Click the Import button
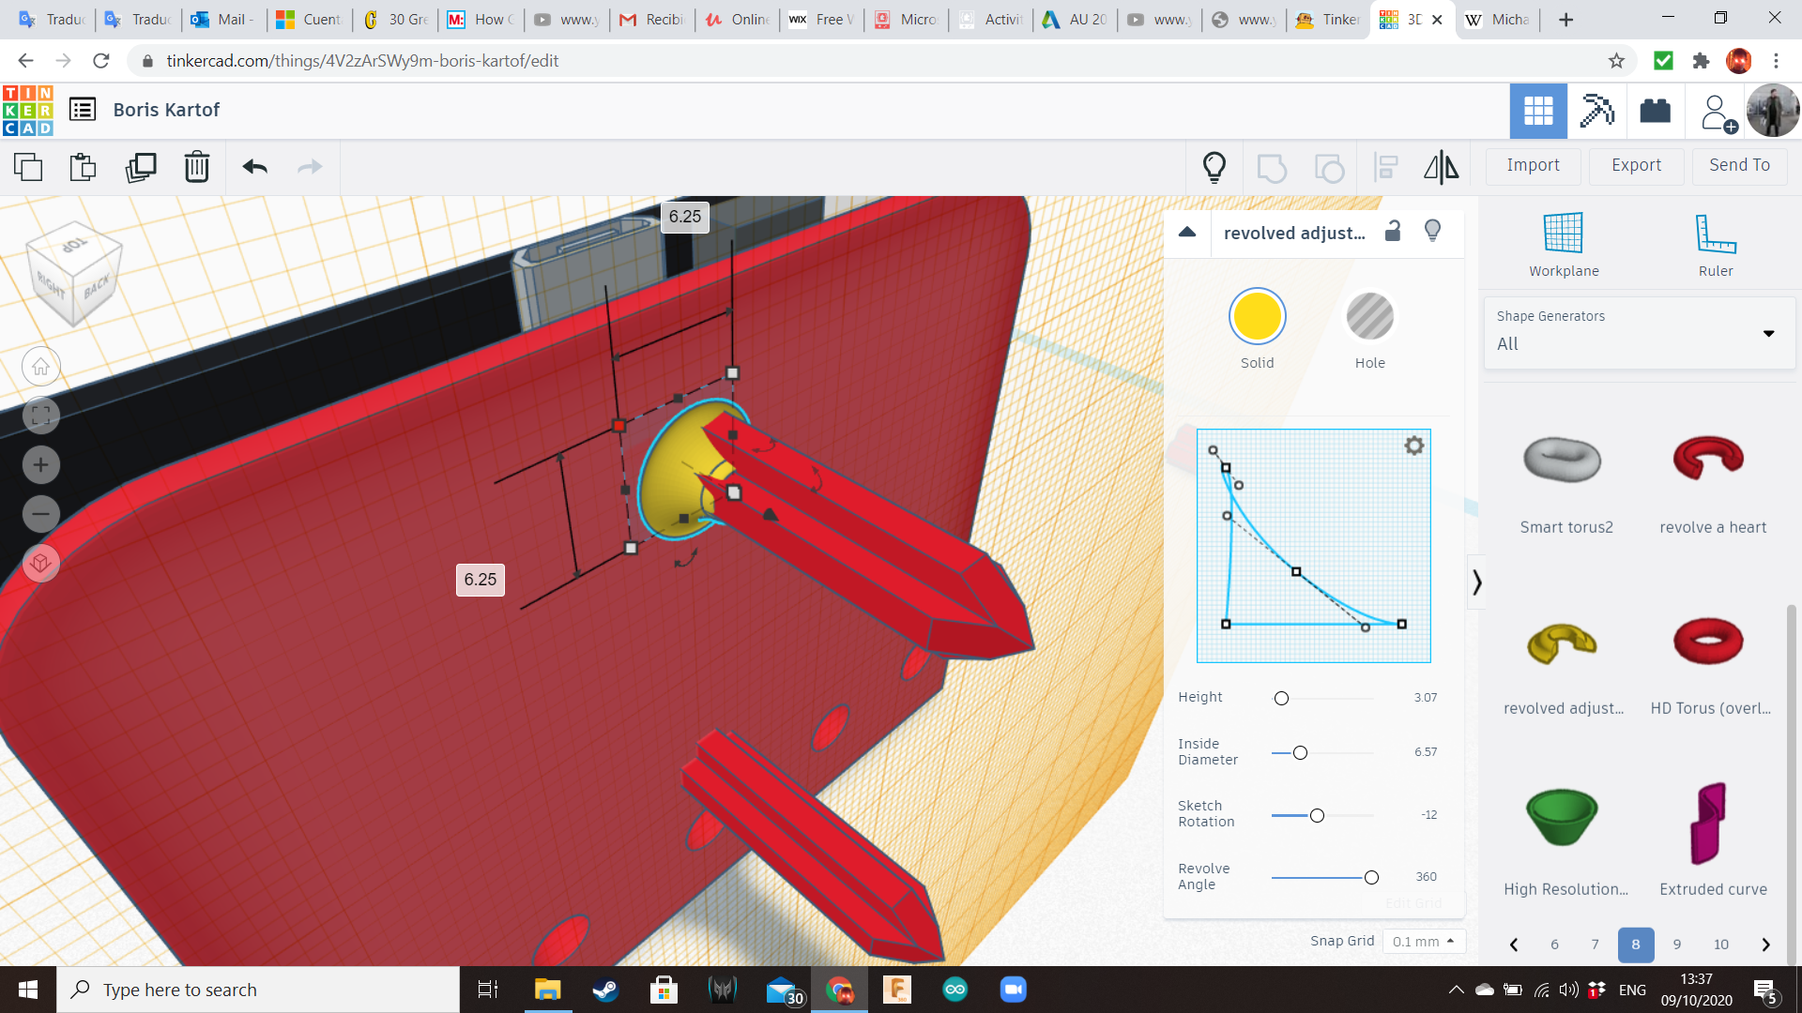This screenshot has width=1802, height=1013. [x=1532, y=165]
